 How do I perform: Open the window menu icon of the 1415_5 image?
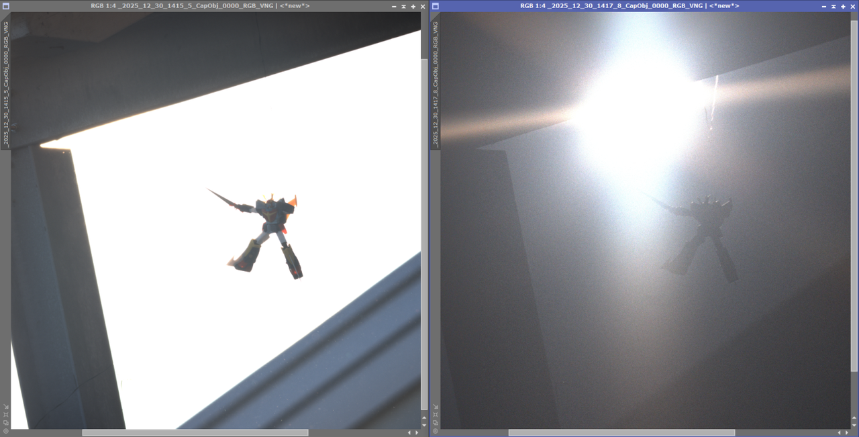point(6,6)
